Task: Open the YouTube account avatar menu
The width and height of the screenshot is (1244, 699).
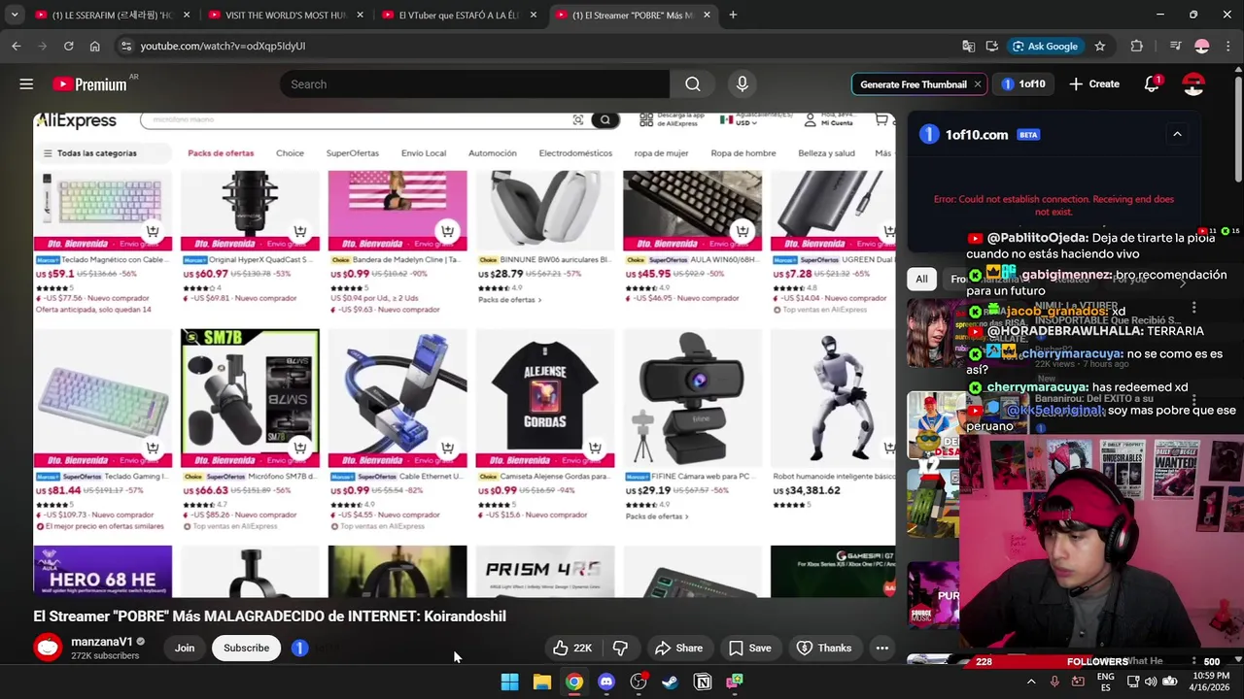Action: (1193, 84)
